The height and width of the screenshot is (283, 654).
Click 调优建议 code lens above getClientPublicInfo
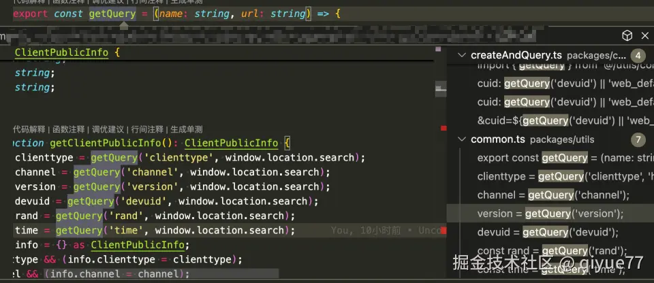point(108,130)
